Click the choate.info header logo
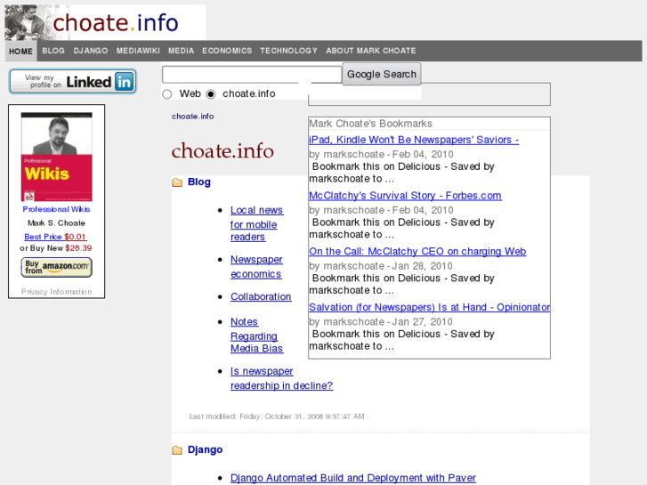The width and height of the screenshot is (647, 485). [105, 22]
